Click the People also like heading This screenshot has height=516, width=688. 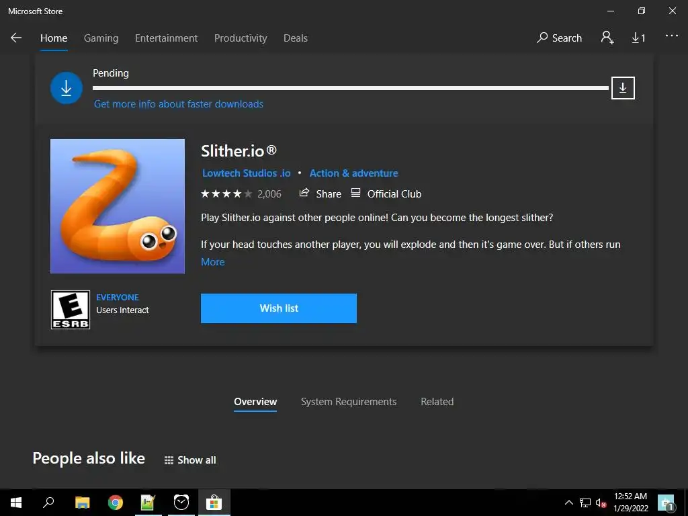89,458
